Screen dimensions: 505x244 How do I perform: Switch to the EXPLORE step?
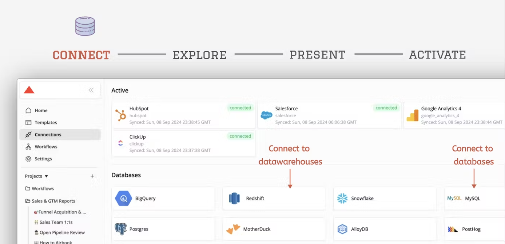200,55
